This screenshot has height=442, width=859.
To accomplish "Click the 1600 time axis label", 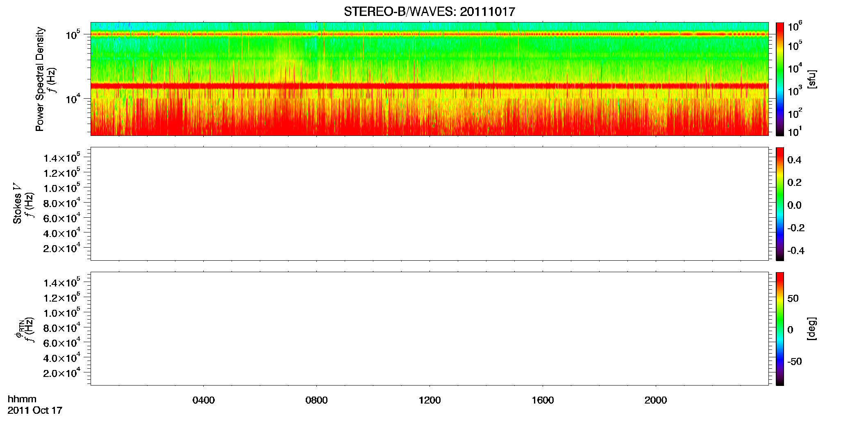I will tap(543, 400).
